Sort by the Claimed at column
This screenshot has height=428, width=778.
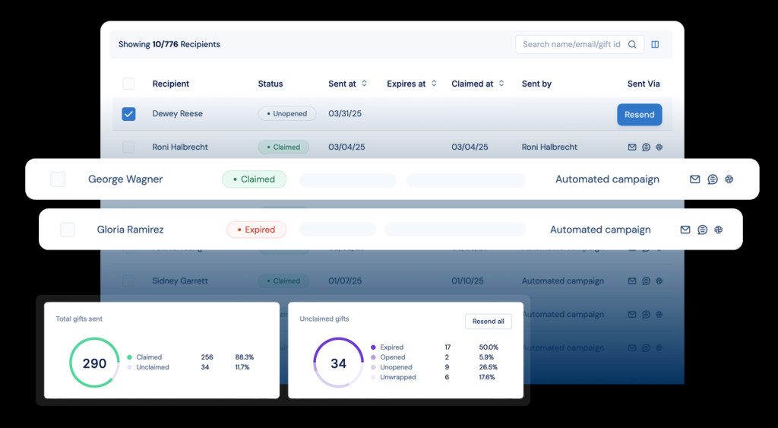pyautogui.click(x=501, y=84)
